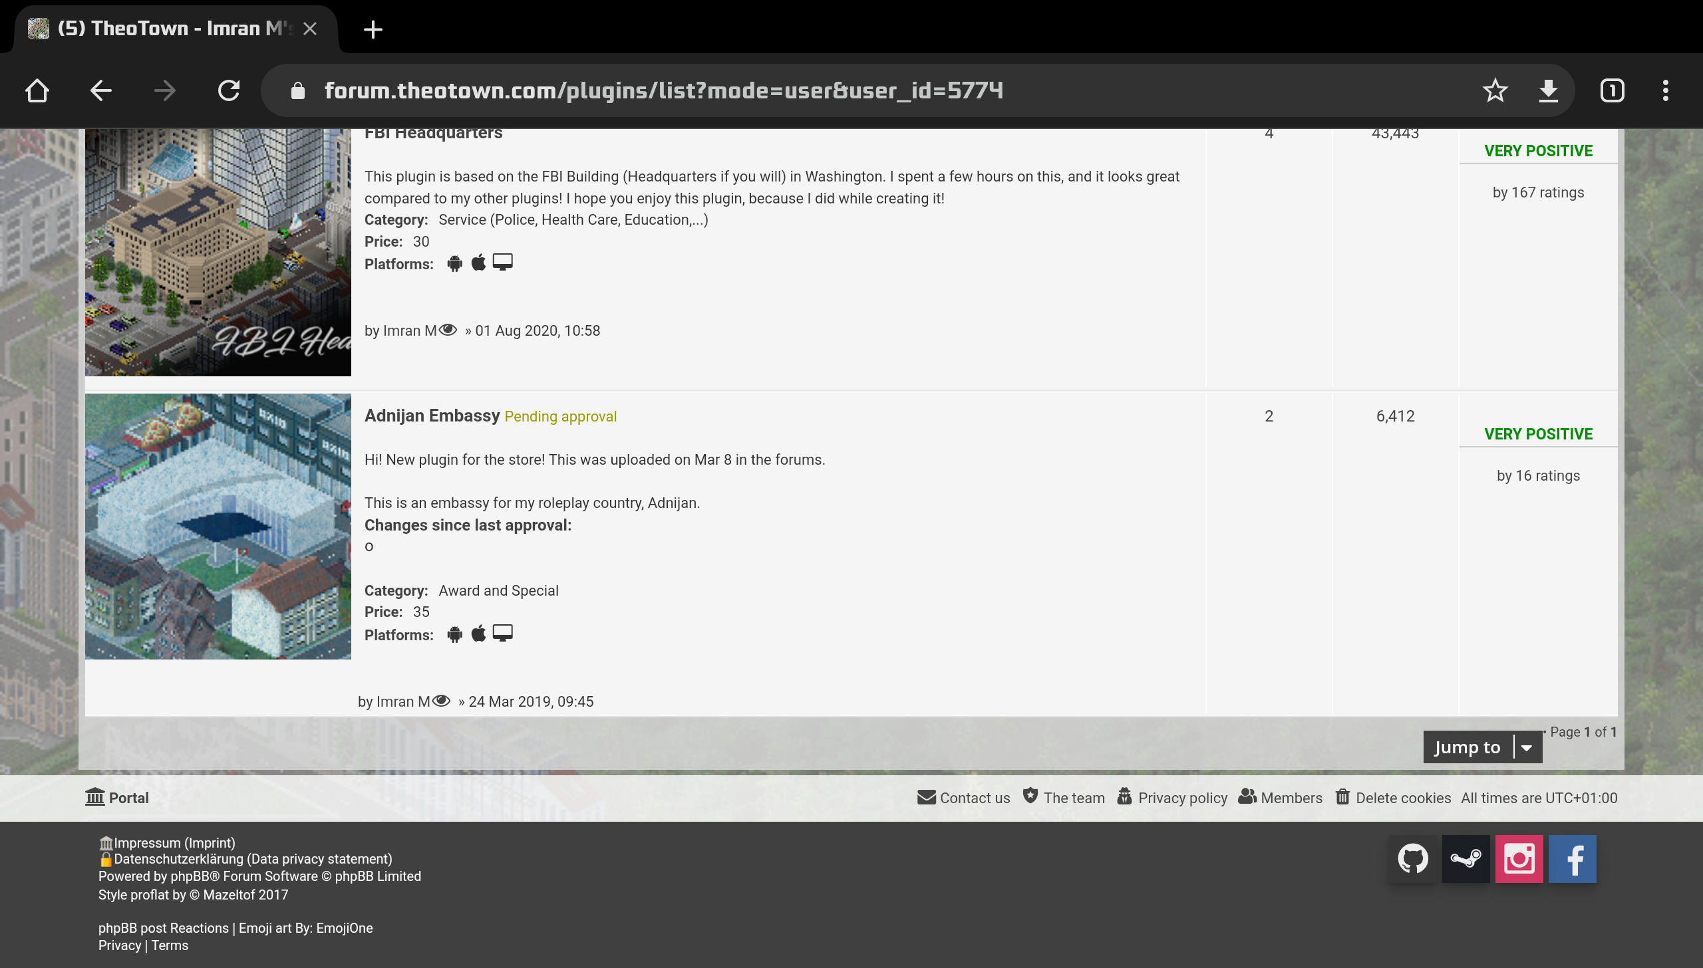This screenshot has height=968, width=1703.
Task: Open footer Terms link
Action: tap(170, 945)
